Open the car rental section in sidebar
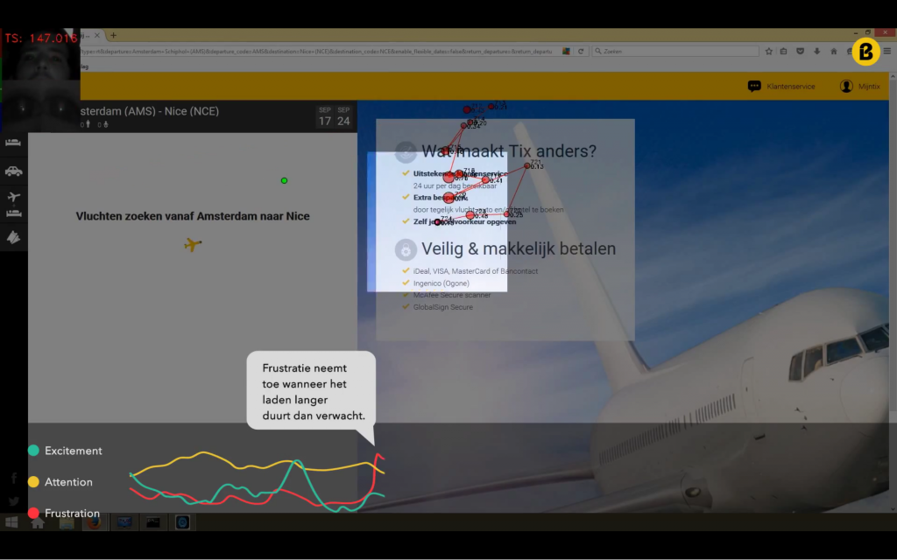 pos(13,171)
